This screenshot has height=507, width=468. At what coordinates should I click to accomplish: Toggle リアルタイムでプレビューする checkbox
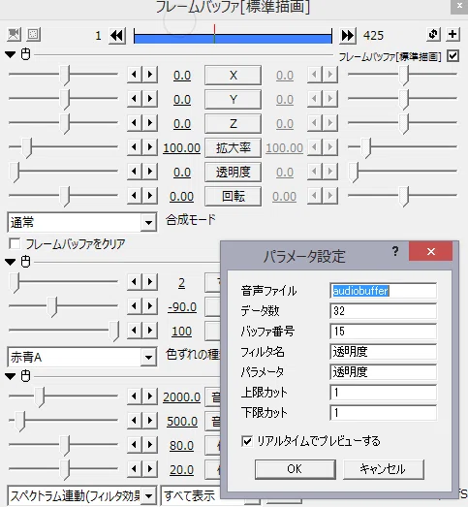(x=247, y=441)
